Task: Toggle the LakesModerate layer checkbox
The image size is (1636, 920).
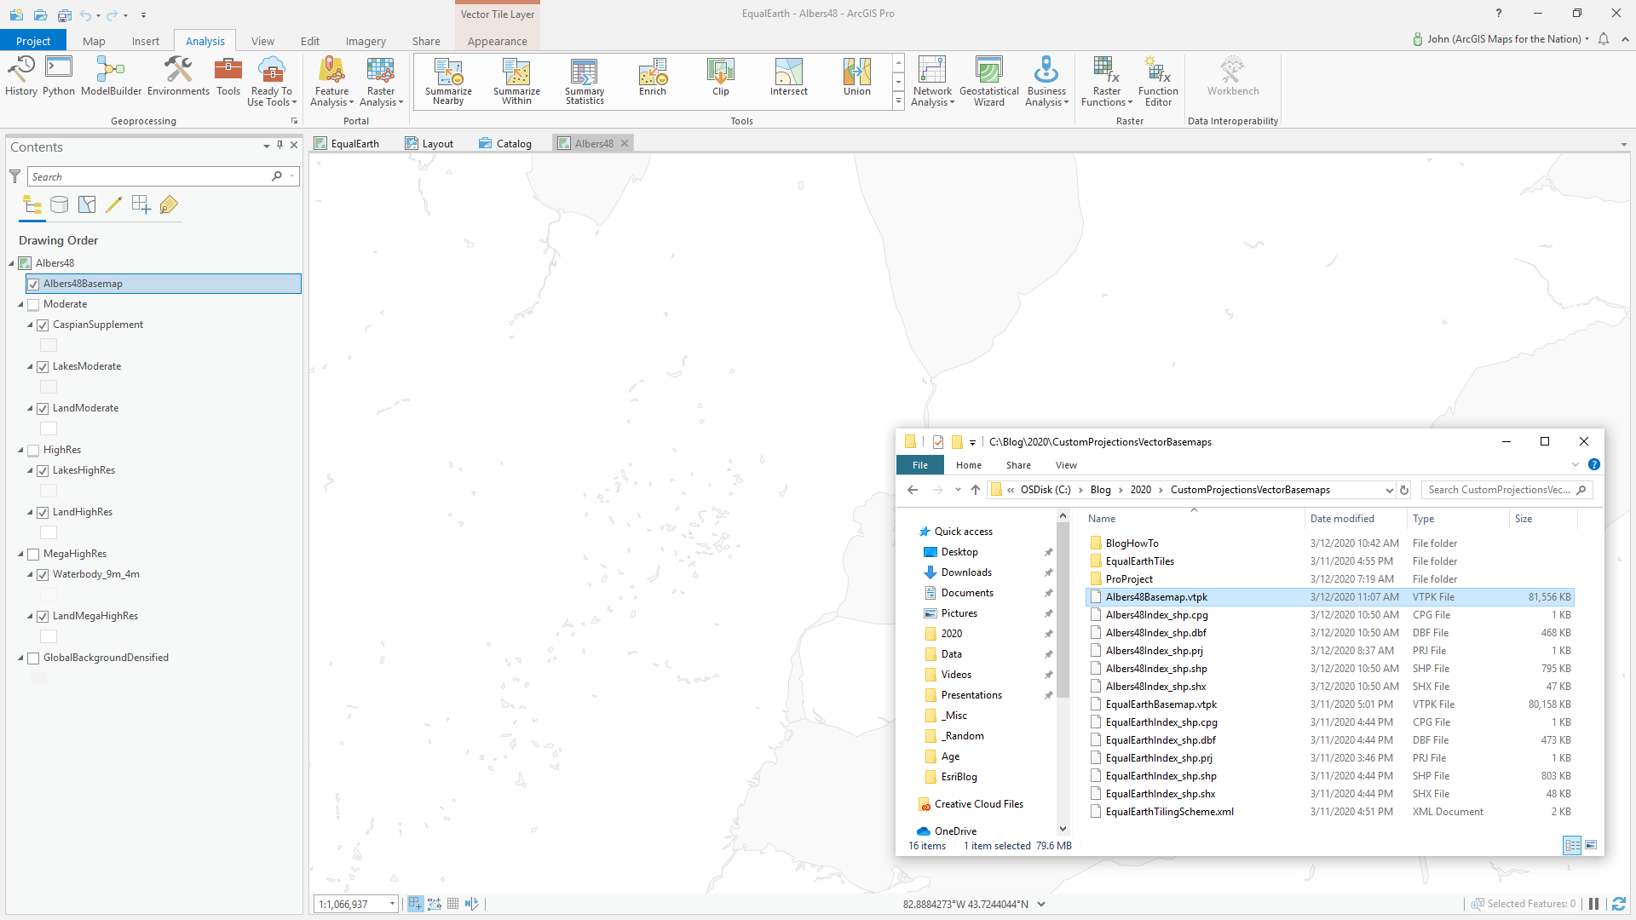Action: [43, 366]
